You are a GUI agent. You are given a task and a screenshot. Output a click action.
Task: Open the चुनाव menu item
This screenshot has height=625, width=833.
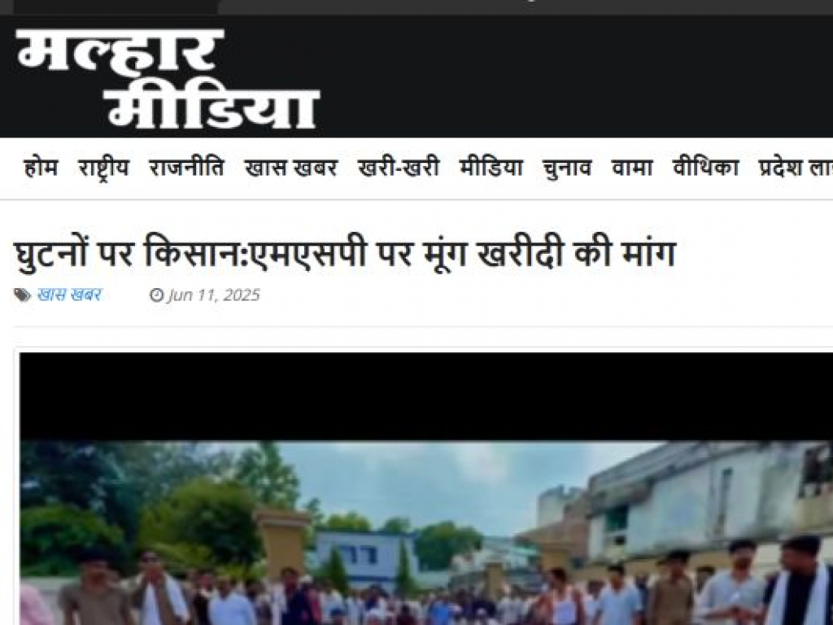coord(567,168)
